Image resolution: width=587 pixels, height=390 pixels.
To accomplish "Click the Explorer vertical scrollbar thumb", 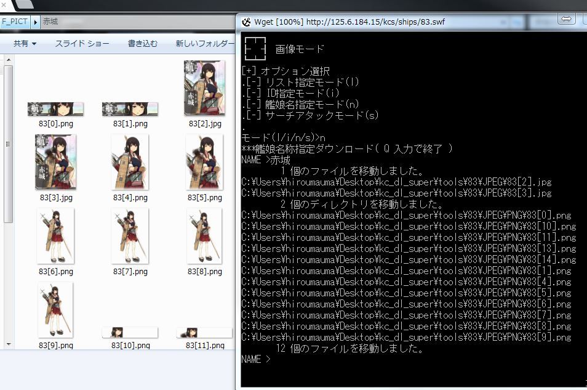I will click(9, 144).
